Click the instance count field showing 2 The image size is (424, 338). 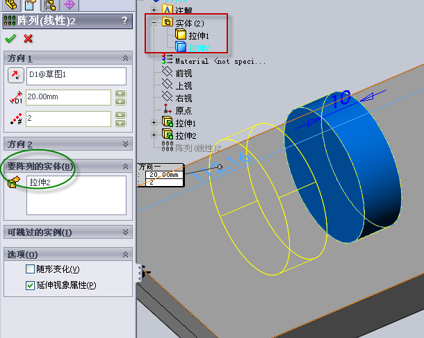68,119
